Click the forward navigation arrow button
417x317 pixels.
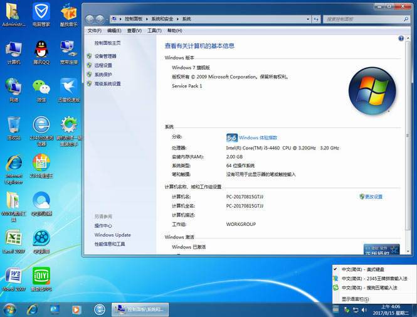click(x=100, y=19)
